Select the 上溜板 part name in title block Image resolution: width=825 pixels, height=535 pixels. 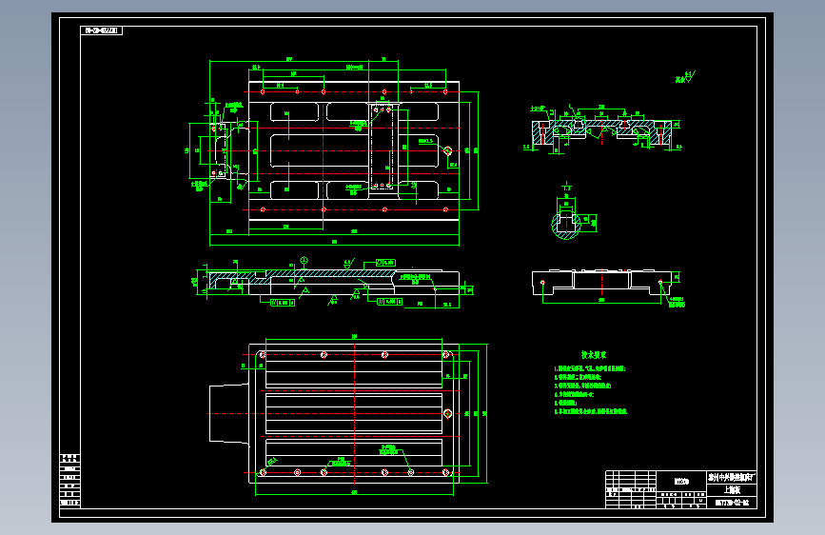click(x=732, y=489)
